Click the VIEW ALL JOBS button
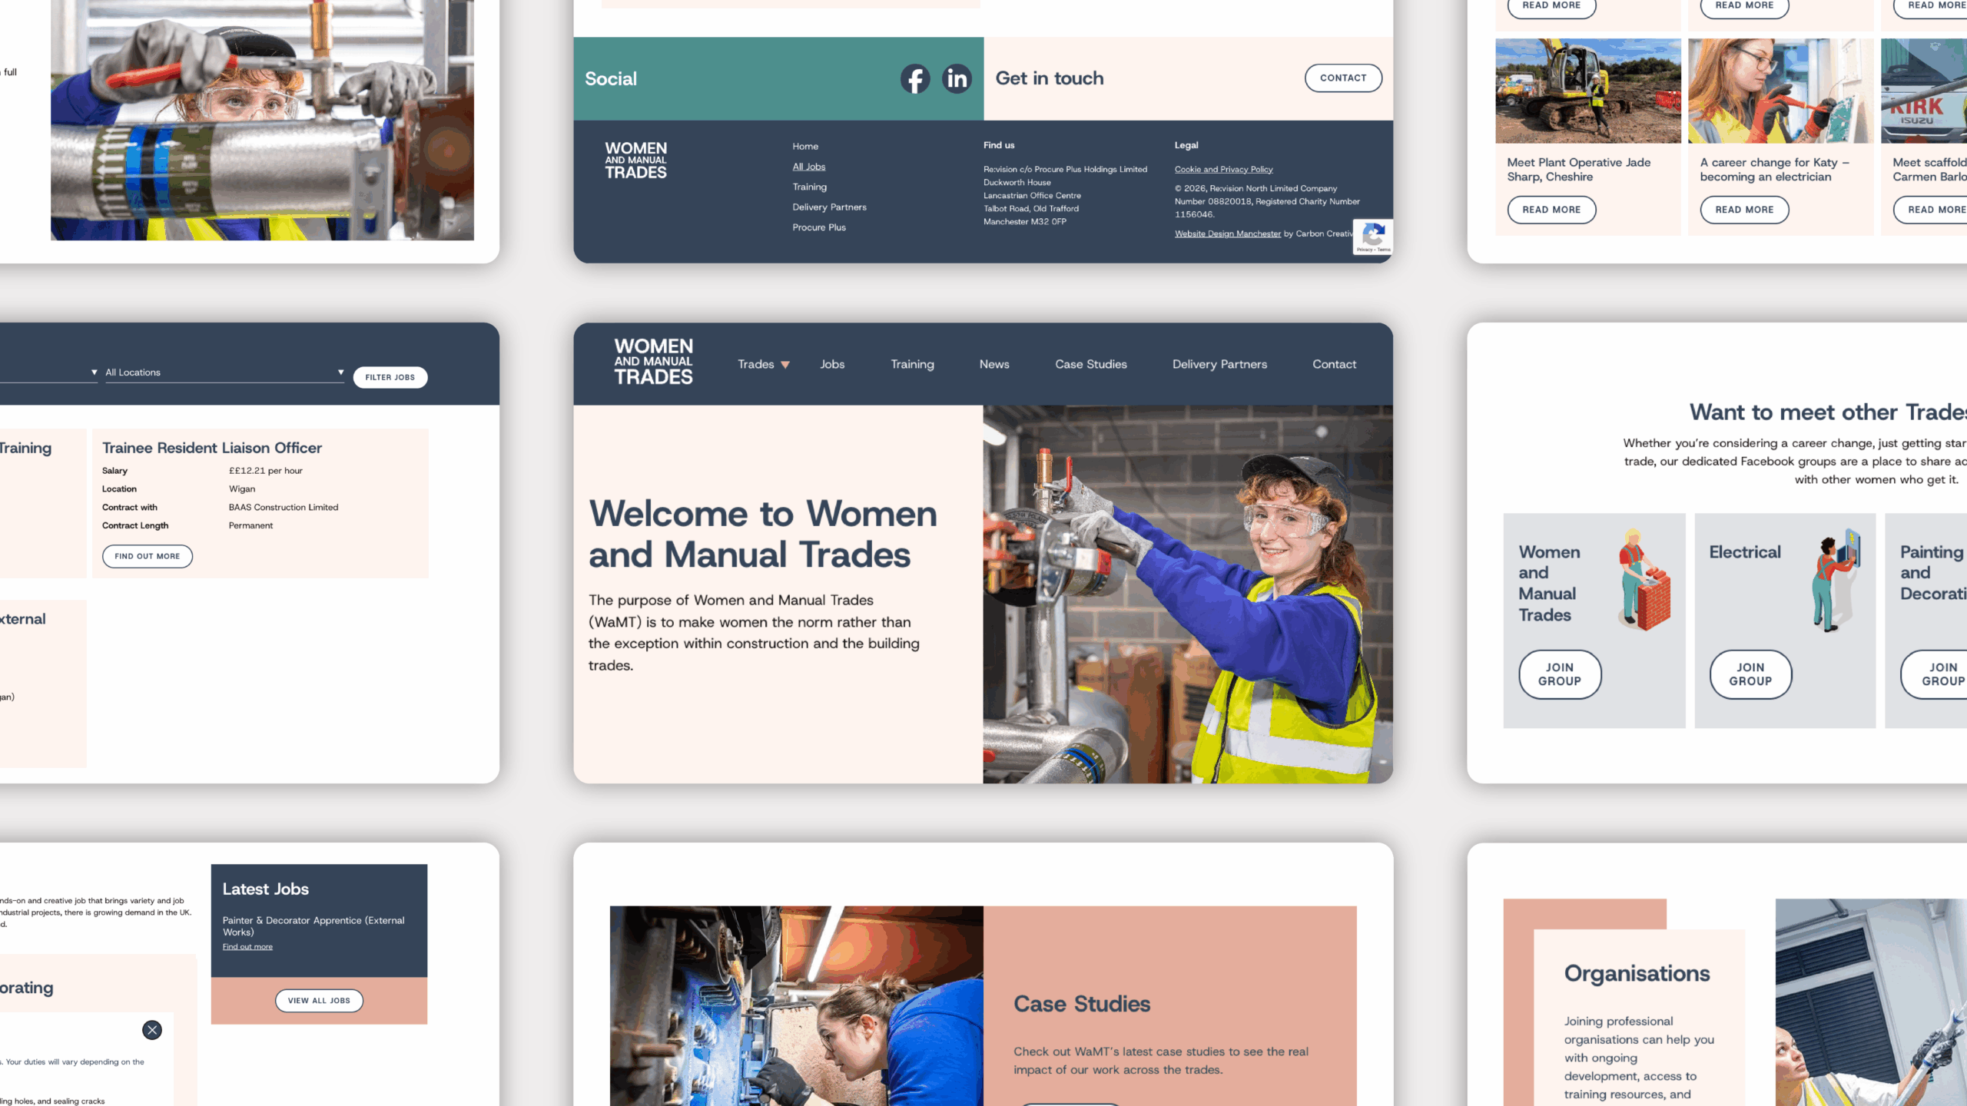 pos(319,1001)
